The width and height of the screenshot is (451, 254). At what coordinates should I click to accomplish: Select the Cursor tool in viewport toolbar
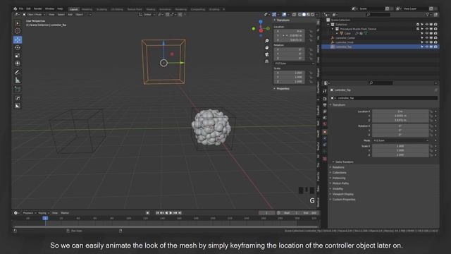tap(18, 31)
